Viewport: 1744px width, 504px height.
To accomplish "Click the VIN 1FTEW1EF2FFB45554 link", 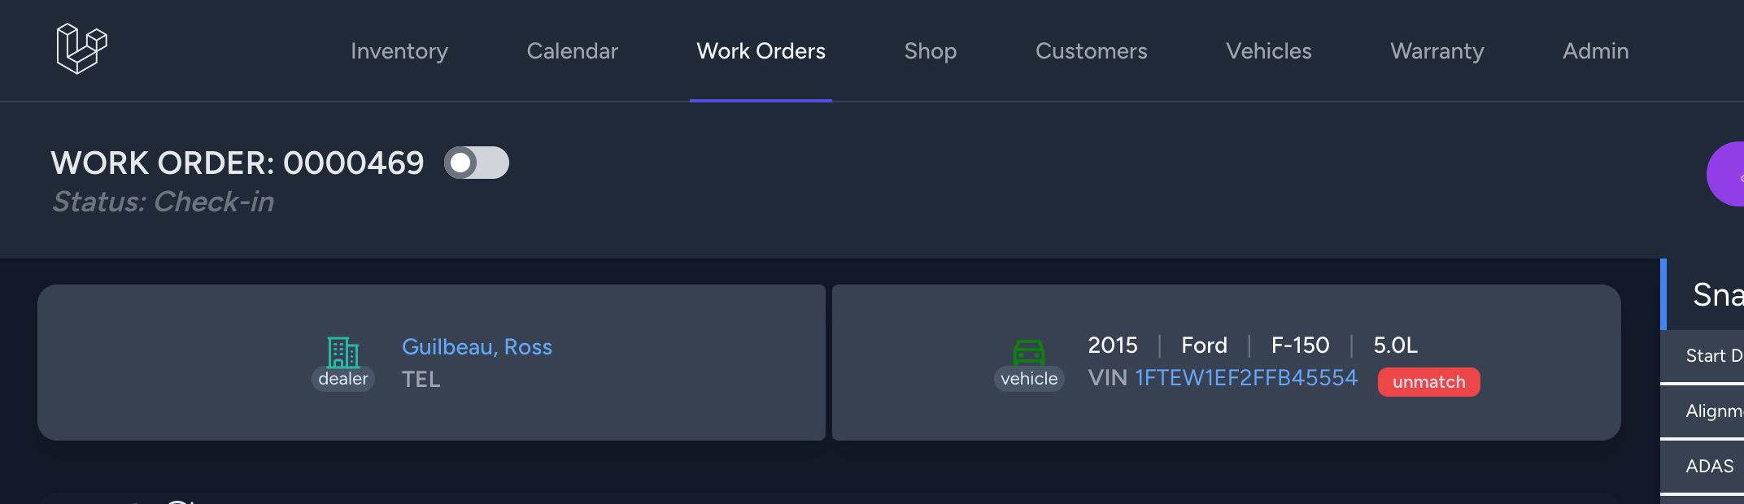I will tap(1246, 378).
